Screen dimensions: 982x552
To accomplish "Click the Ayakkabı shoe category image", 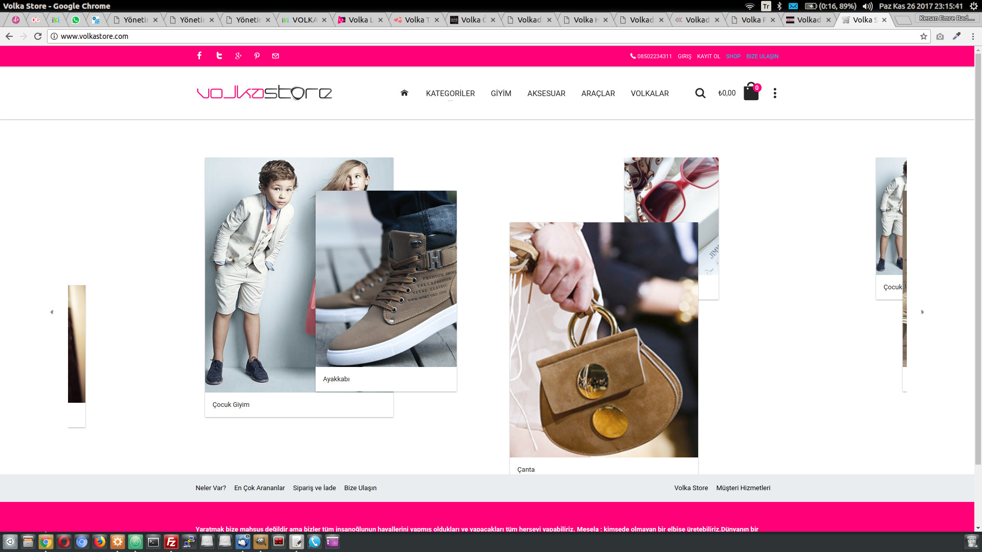I will [x=386, y=279].
